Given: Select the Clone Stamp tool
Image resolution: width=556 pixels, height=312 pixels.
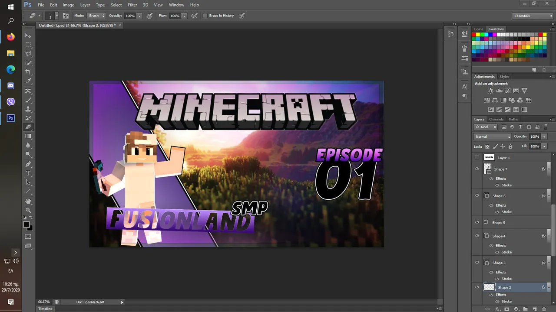Looking at the screenshot, I should pyautogui.click(x=28, y=109).
